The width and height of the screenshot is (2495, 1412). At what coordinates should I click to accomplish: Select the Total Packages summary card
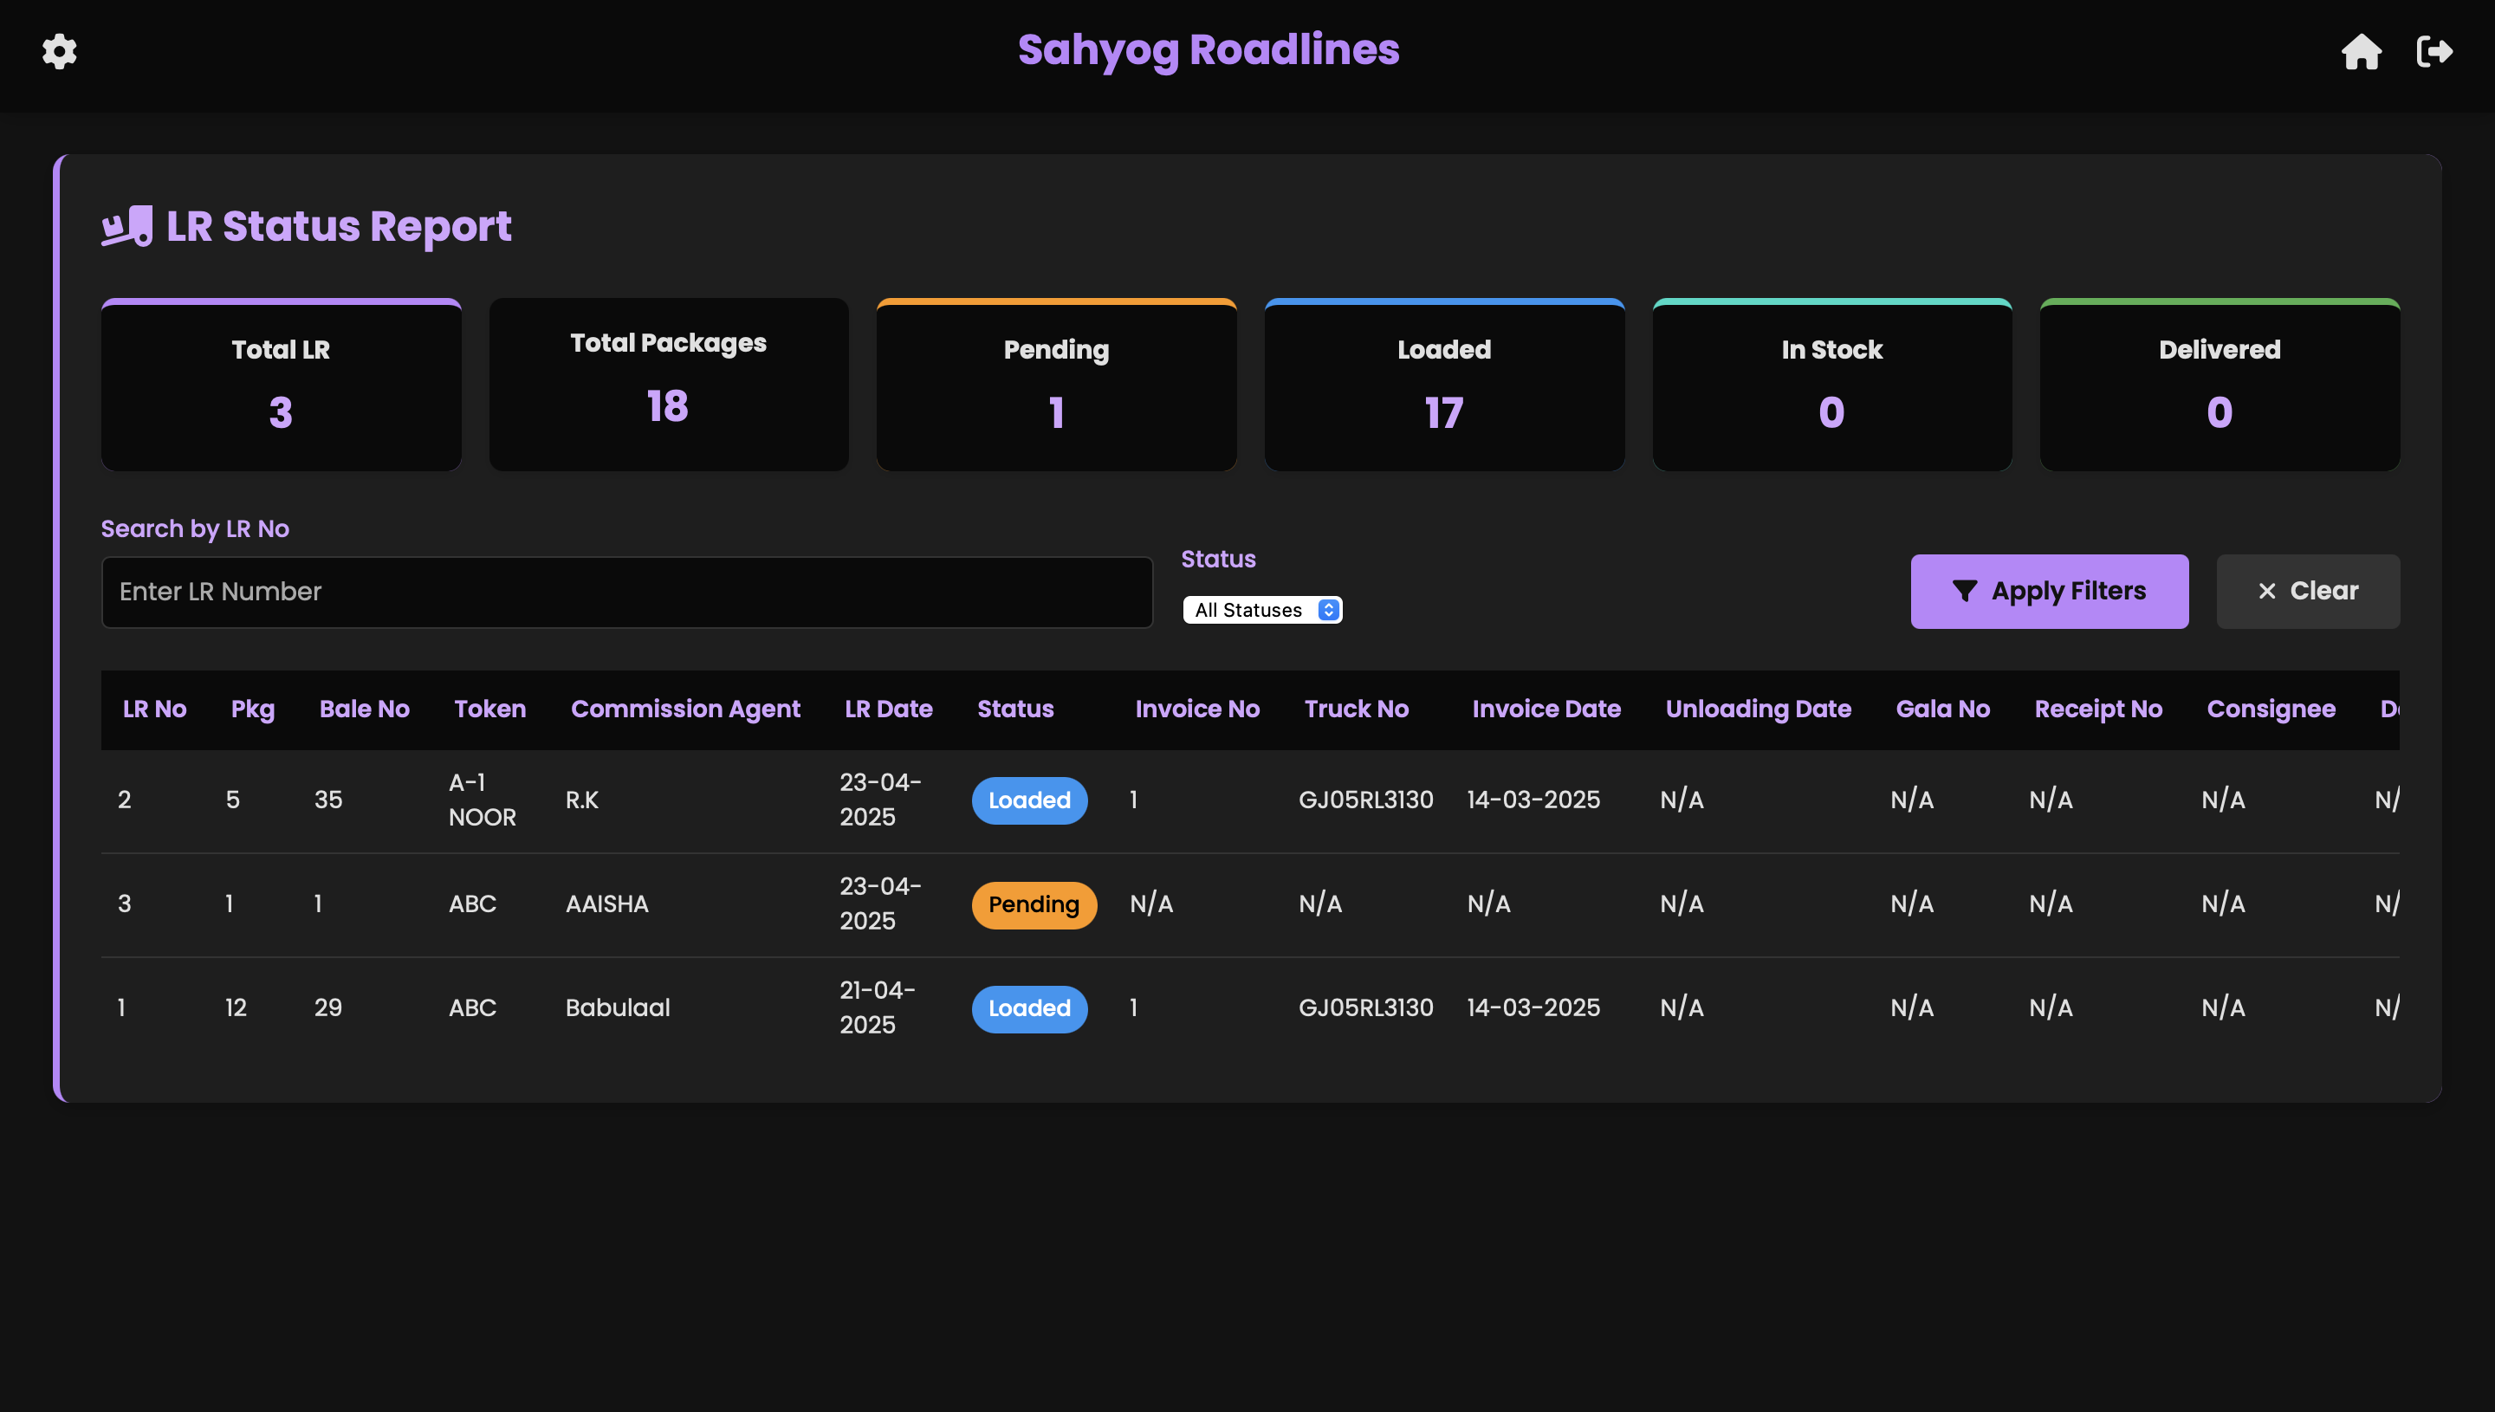[x=669, y=385]
